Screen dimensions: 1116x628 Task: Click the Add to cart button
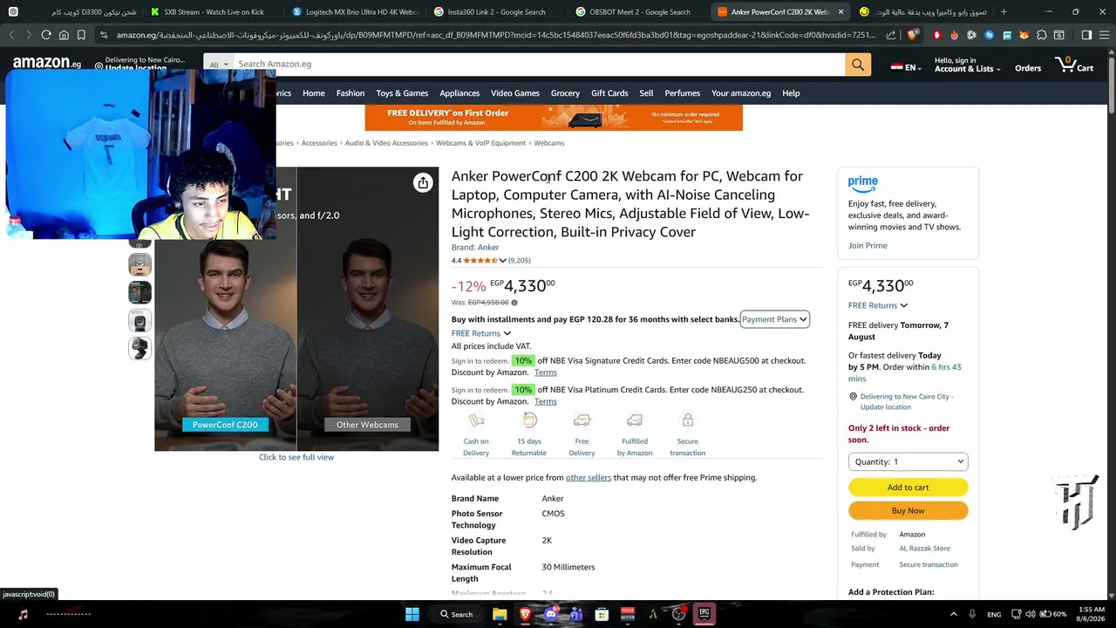click(x=908, y=488)
